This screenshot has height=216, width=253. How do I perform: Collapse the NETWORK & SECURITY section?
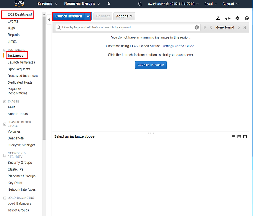5,155
